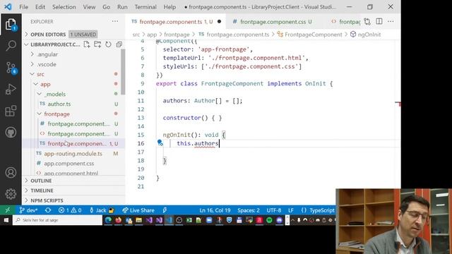
Task: Expand the .vscode folder
Action: click(x=47, y=64)
